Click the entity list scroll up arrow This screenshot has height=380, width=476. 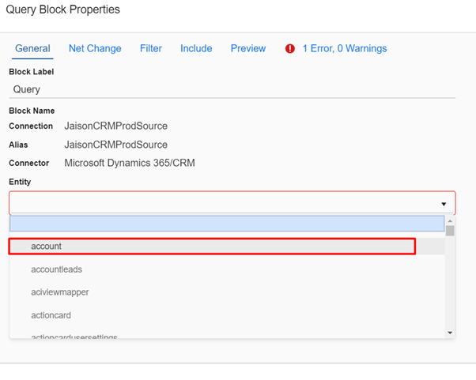click(450, 220)
